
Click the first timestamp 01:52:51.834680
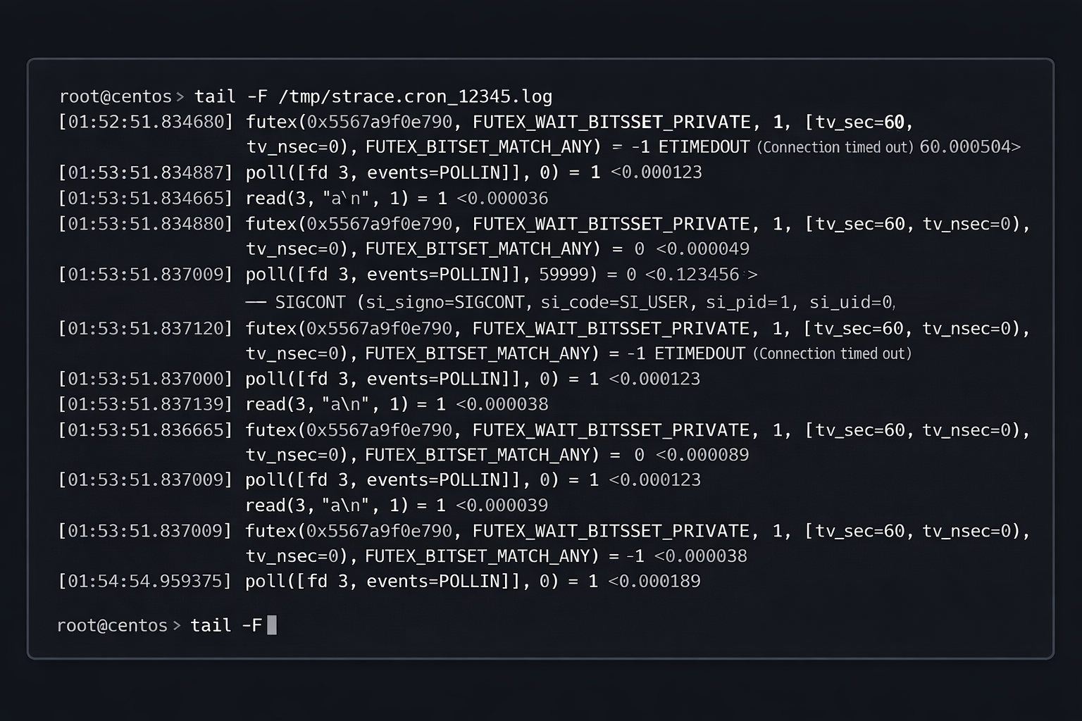pyautogui.click(x=145, y=122)
